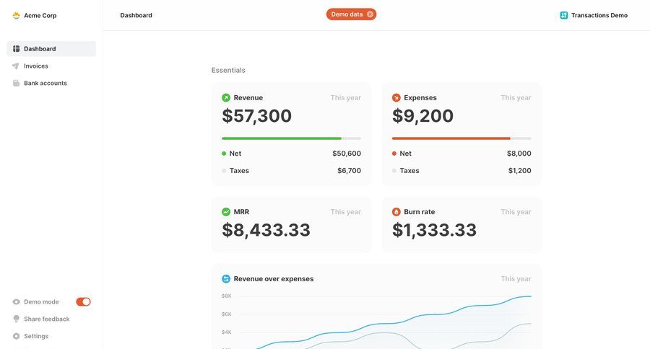Click the $8,433.33 MRR value
Image resolution: width=650 pixels, height=349 pixels.
point(266,230)
